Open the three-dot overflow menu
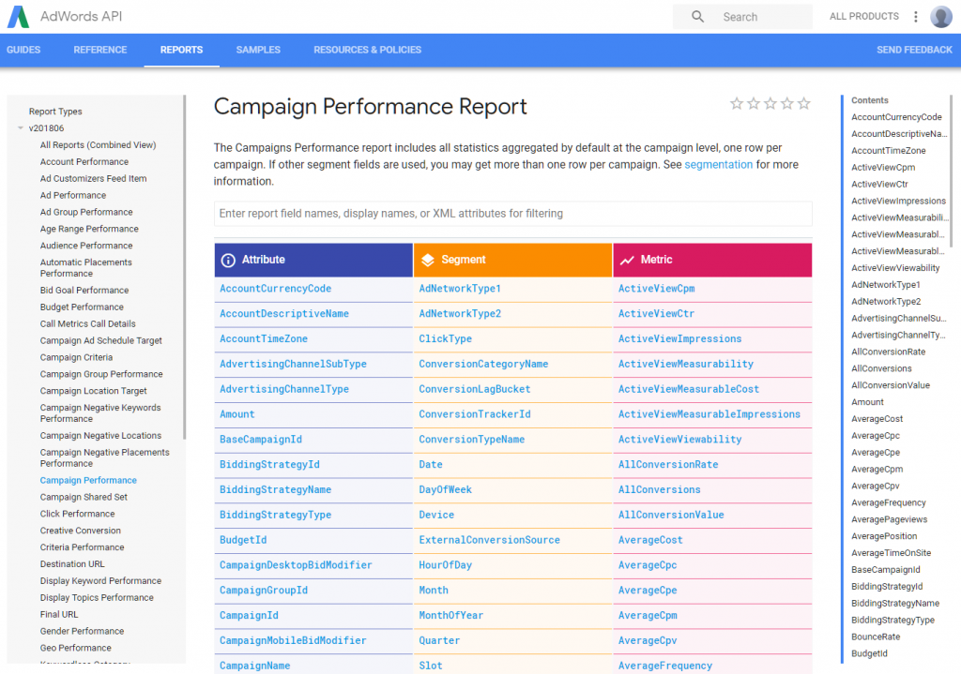Viewport: 961px width, 674px height. 916,17
